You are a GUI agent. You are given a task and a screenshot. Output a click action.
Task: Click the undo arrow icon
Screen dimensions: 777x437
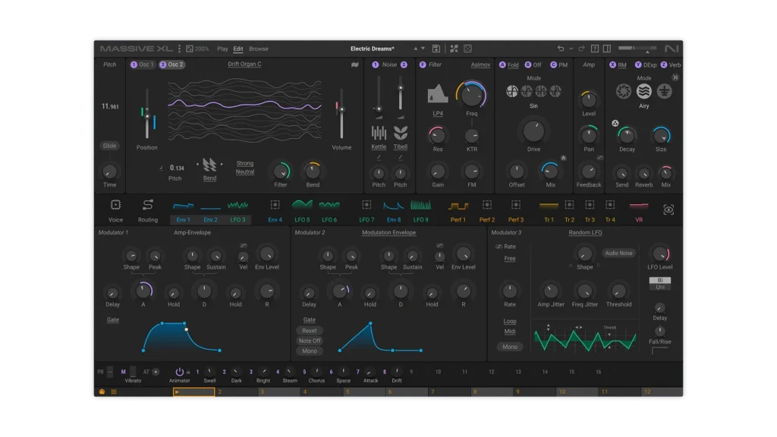pyautogui.click(x=561, y=49)
